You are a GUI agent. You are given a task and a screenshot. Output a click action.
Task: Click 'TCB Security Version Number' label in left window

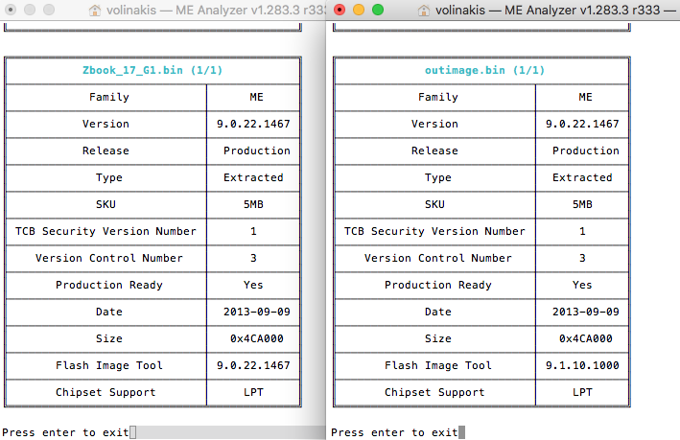tap(106, 231)
